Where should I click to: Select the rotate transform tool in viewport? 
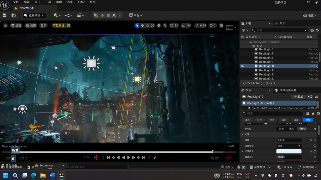point(147,26)
